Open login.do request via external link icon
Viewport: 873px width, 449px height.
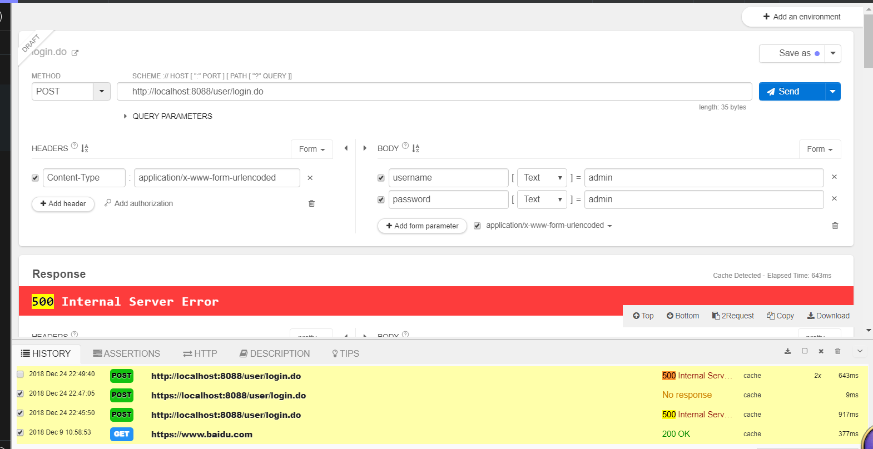[75, 53]
